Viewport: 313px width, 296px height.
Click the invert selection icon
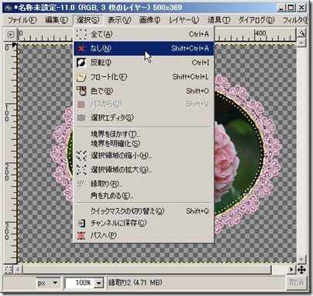pos(81,62)
